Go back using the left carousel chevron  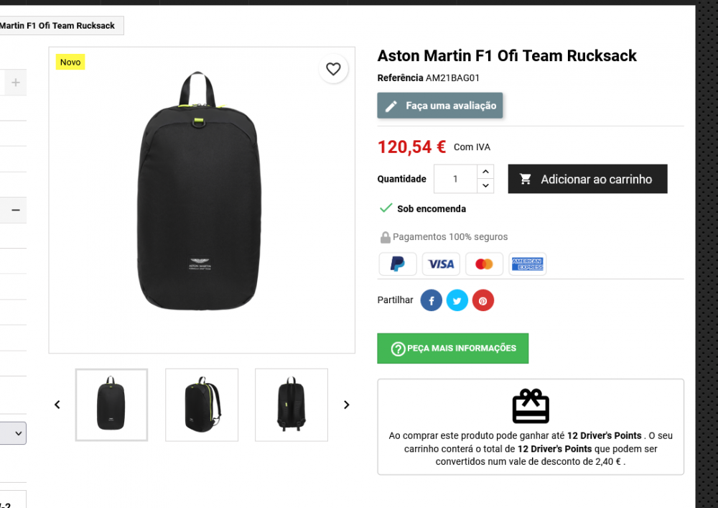(x=57, y=405)
